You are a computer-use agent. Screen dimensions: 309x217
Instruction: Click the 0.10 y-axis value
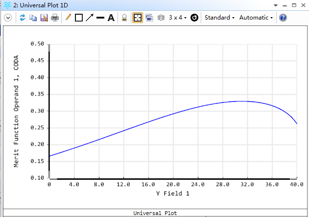click(x=37, y=178)
